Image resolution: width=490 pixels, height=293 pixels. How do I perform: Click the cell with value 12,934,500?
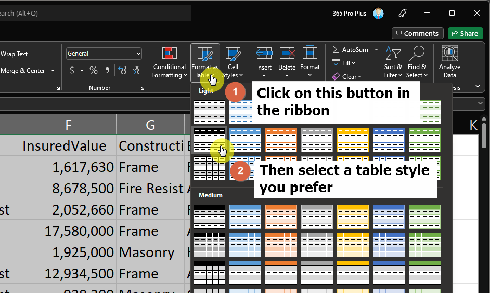click(68, 273)
